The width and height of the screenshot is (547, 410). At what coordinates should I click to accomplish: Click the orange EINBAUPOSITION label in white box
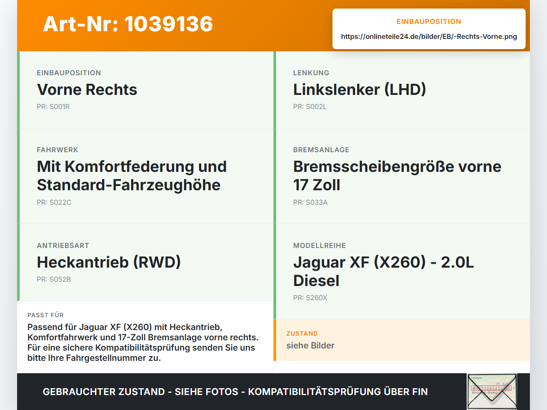coord(429,21)
